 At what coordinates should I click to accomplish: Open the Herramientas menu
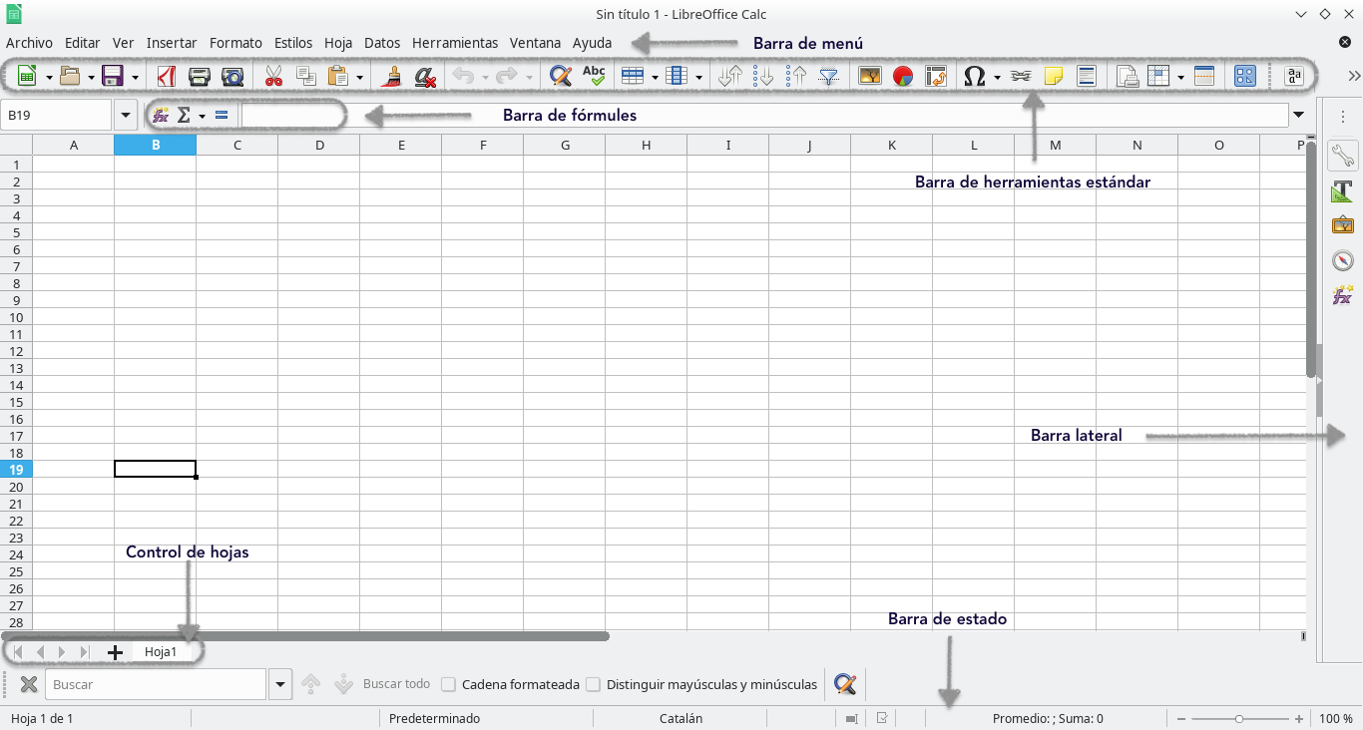[x=455, y=43]
